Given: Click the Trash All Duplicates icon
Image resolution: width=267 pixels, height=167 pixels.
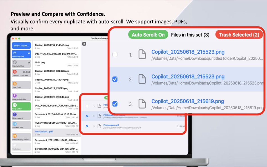Looking at the screenshot, I should pos(15,72).
